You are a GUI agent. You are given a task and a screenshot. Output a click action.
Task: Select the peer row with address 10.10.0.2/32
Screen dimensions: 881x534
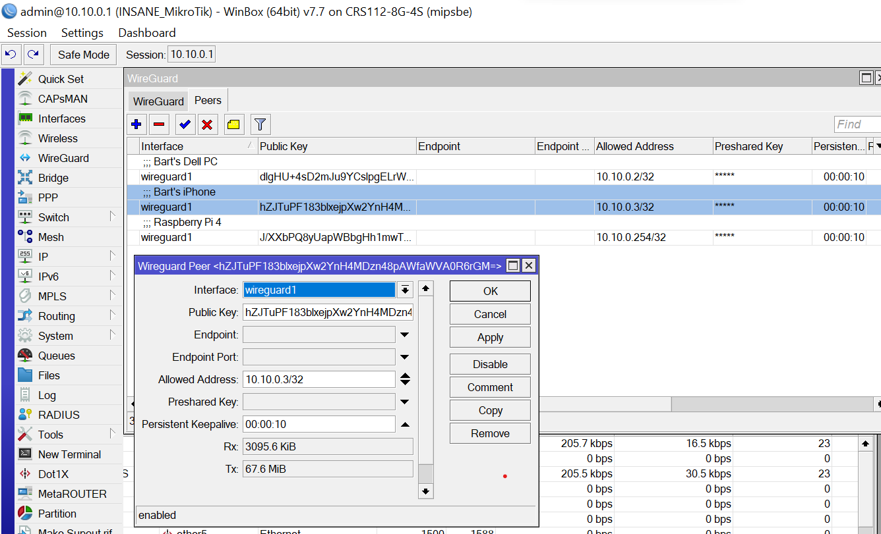click(x=504, y=176)
